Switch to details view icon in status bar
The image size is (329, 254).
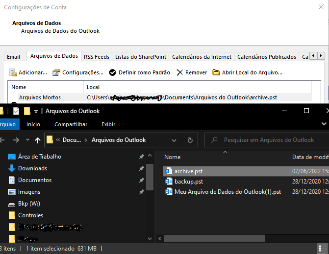pos(322,249)
